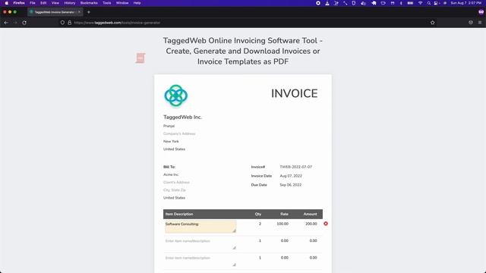Edit the name field Pranjal

(x=169, y=126)
